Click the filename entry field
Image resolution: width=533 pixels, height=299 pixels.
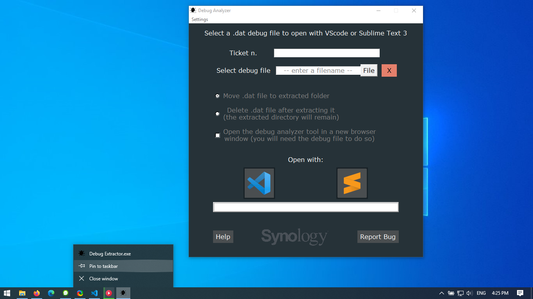pyautogui.click(x=318, y=70)
